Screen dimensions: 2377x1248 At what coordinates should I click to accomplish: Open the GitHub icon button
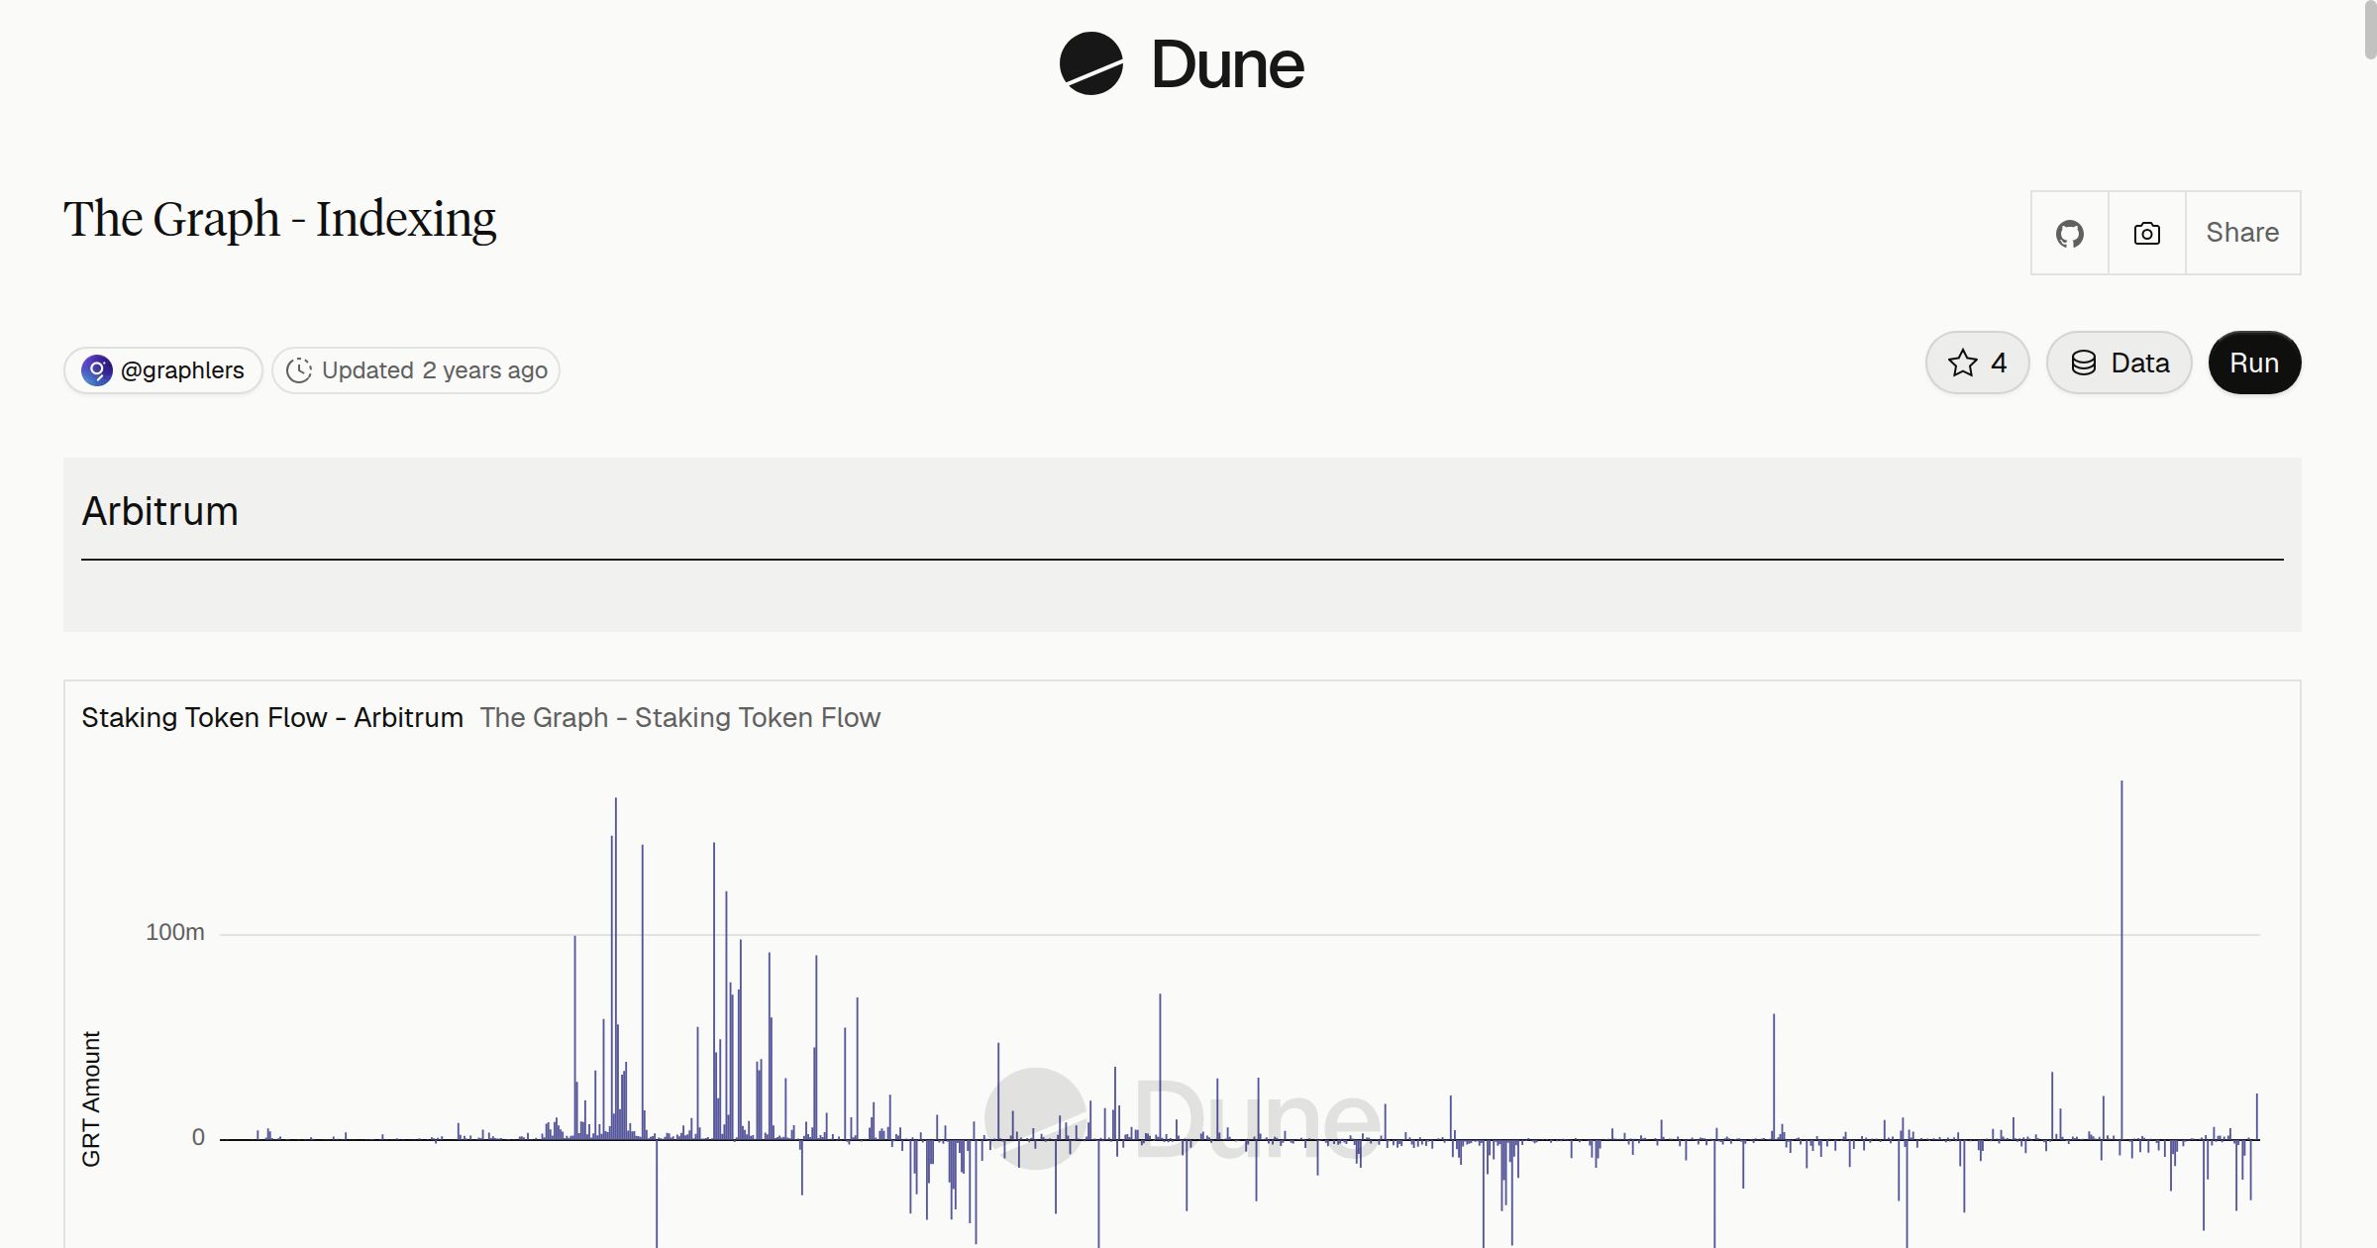[x=2070, y=233]
